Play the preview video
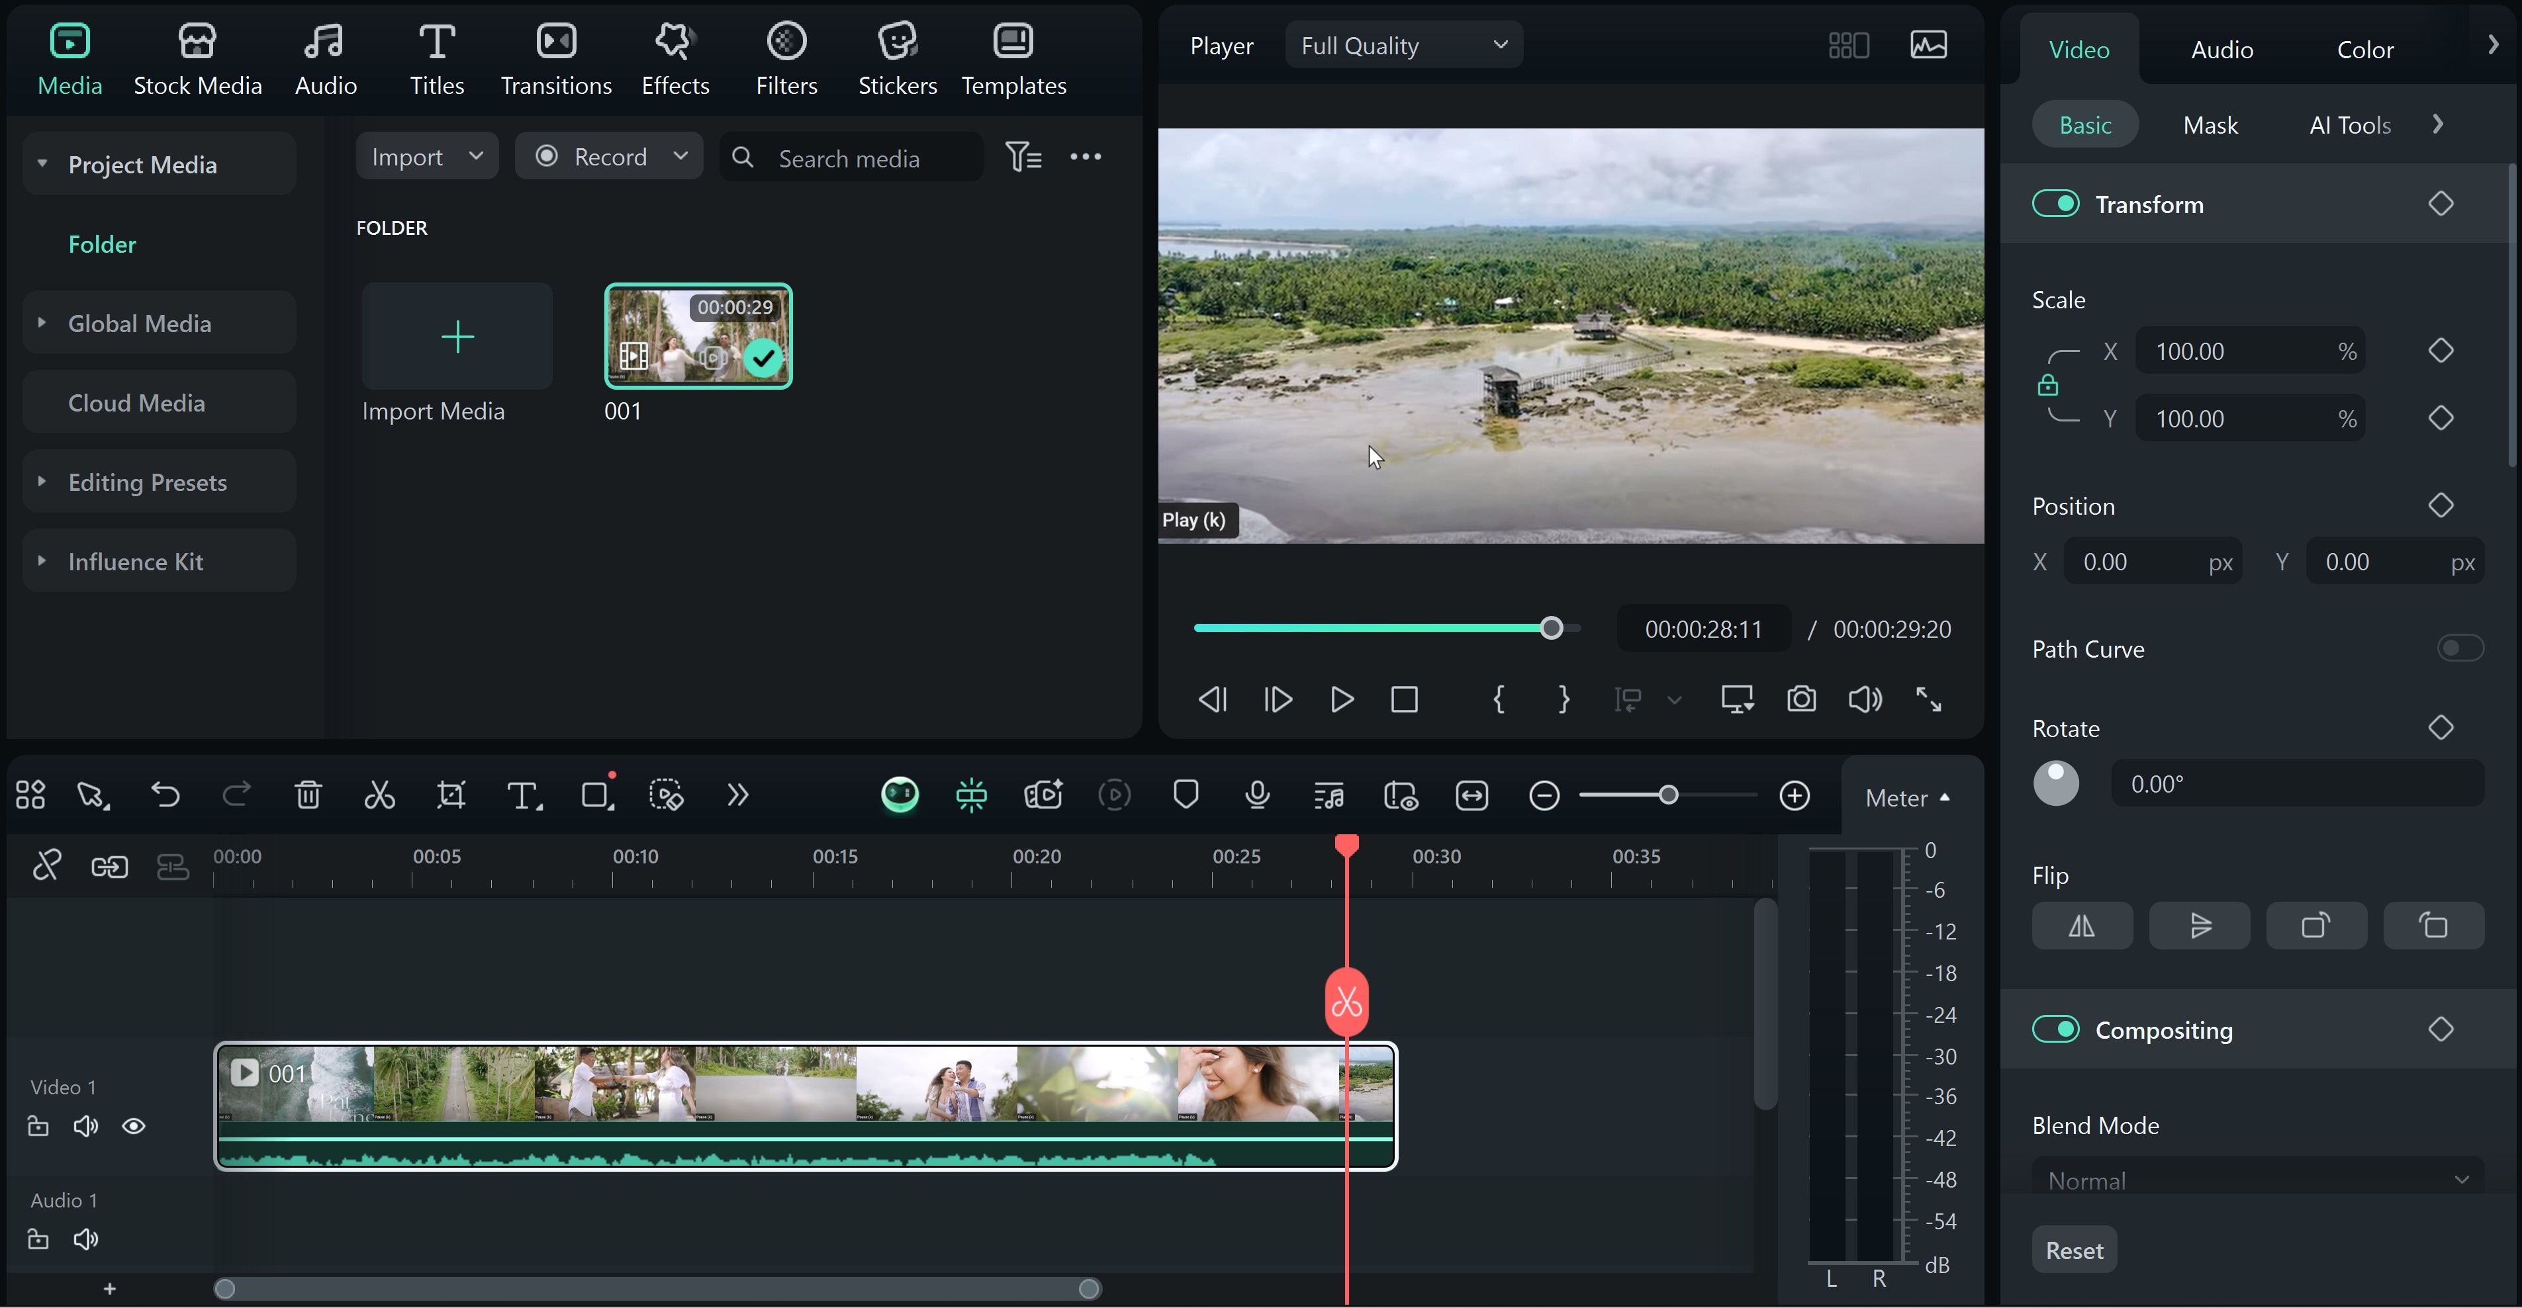Image resolution: width=2522 pixels, height=1308 pixels. (x=1341, y=699)
